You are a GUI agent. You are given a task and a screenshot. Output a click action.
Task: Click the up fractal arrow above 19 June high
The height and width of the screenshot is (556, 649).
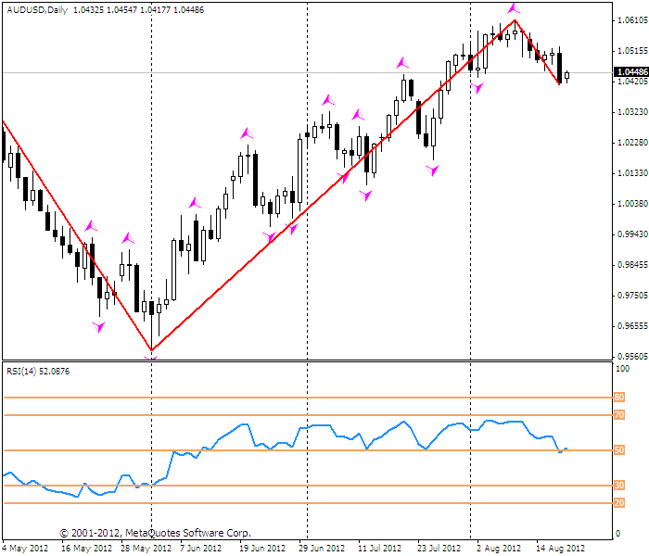click(x=247, y=133)
